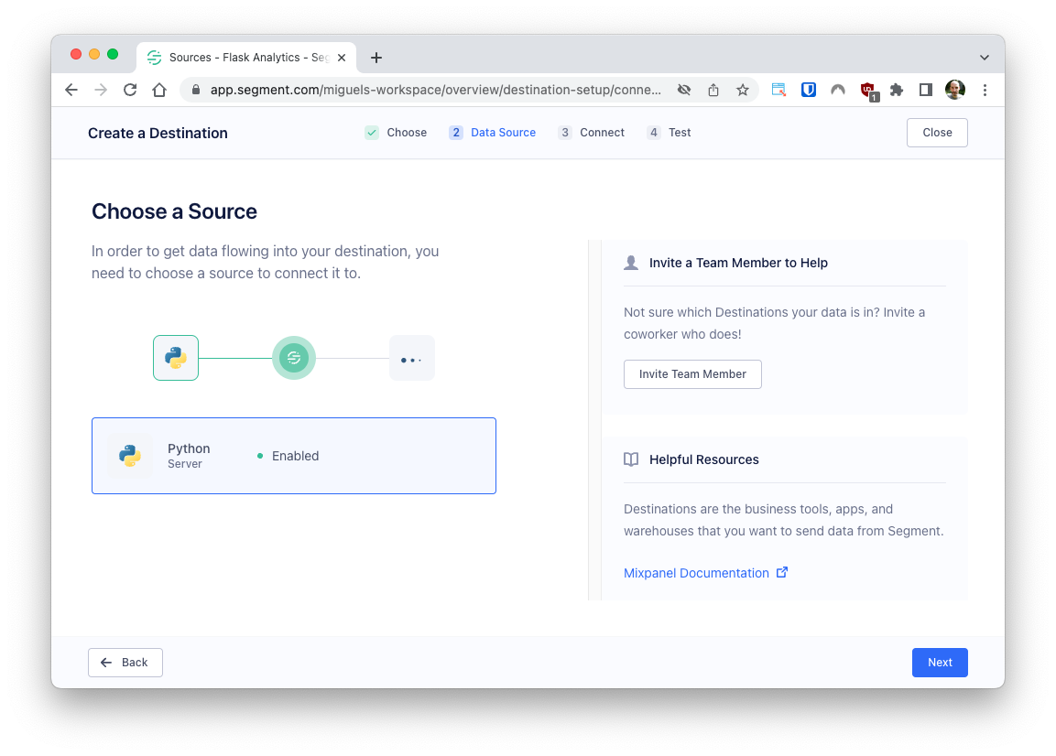
Task: Open the Chrome profile avatar
Action: [955, 90]
